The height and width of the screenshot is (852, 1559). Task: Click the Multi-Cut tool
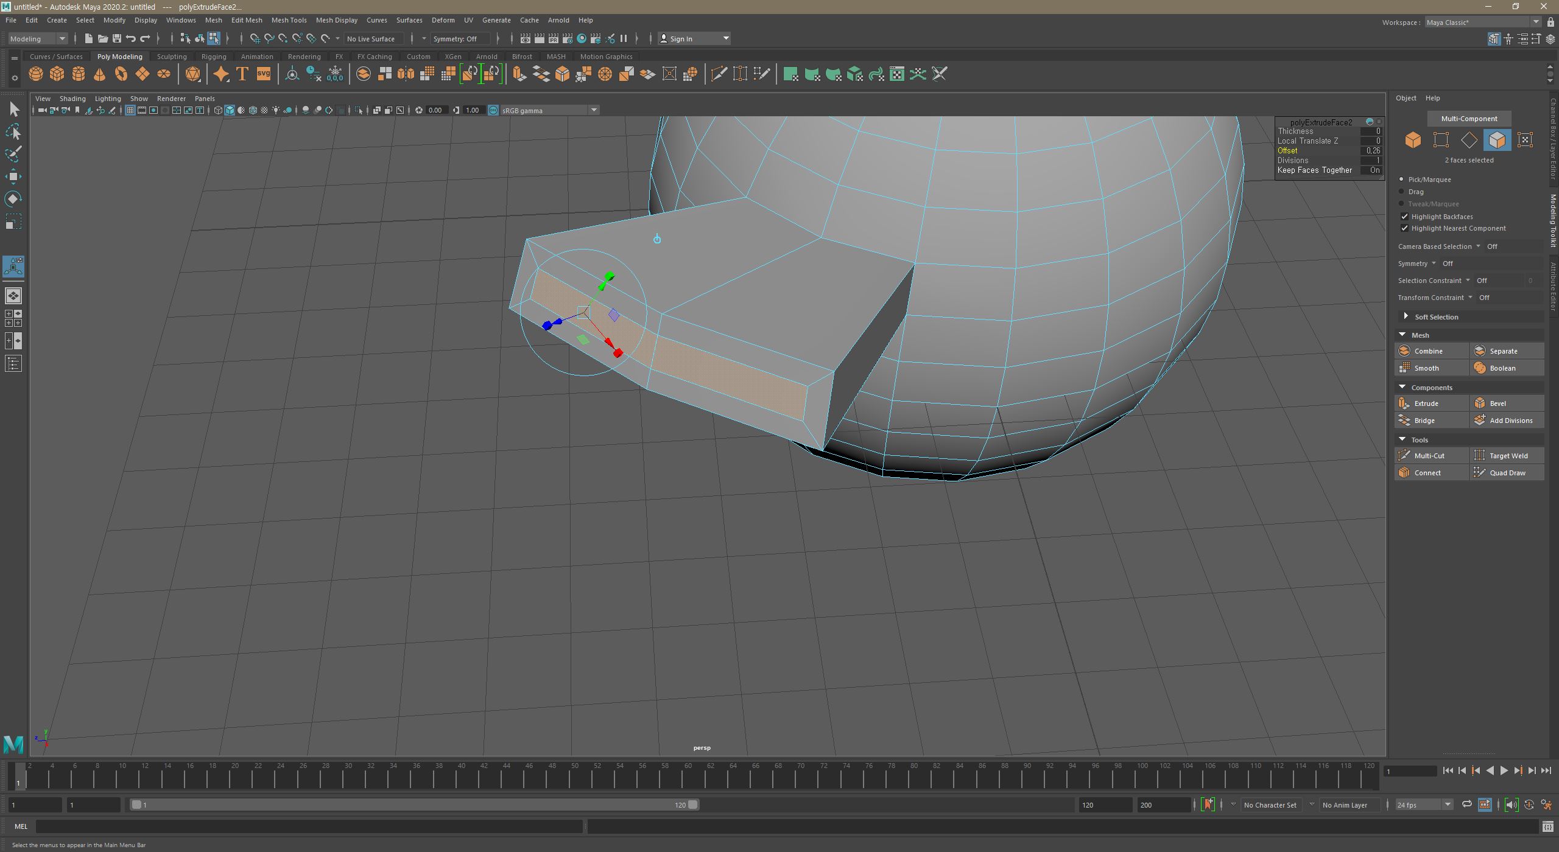(1429, 456)
